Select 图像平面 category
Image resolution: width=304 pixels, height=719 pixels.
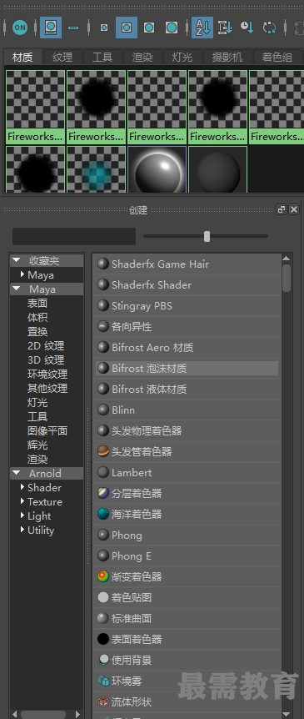(47, 431)
